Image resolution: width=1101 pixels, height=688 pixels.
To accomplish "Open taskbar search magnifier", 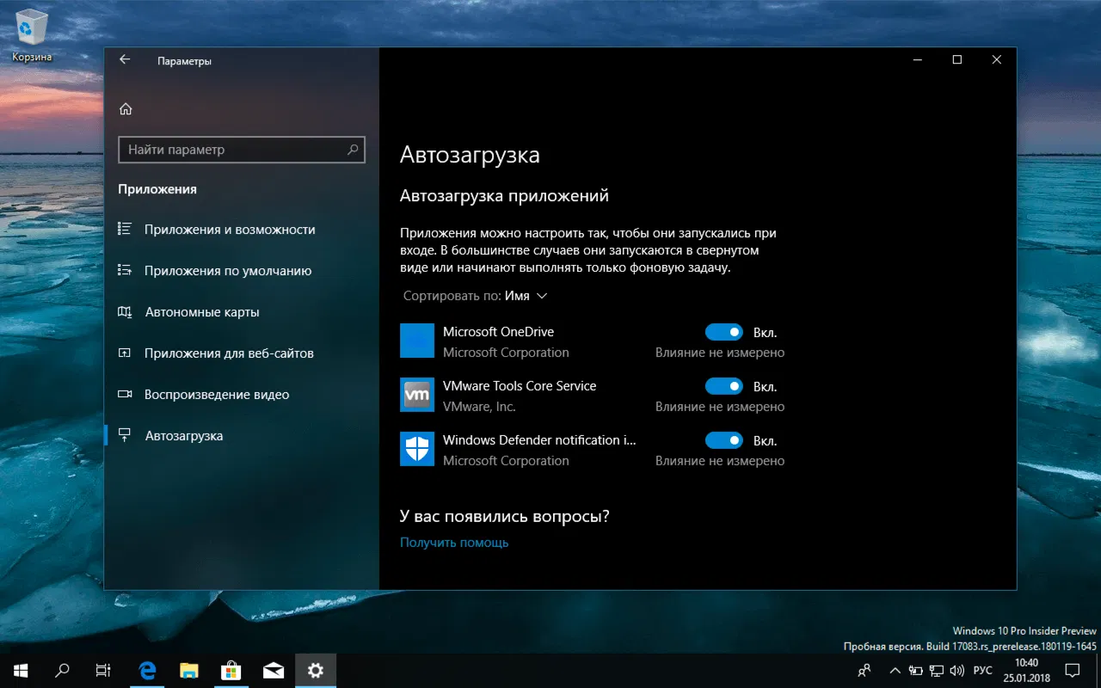I will (62, 670).
